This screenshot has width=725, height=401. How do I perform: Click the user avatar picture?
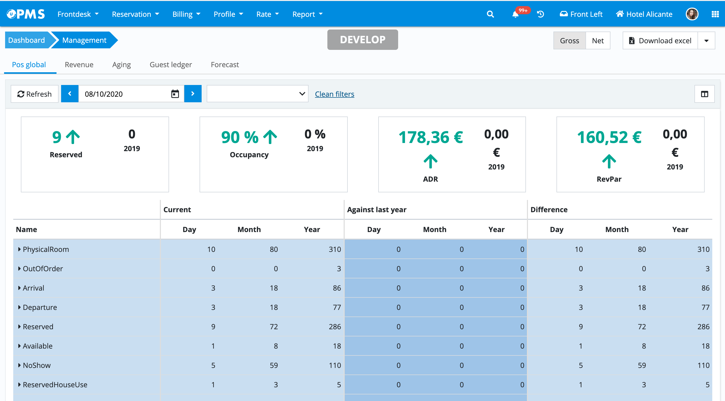point(692,14)
